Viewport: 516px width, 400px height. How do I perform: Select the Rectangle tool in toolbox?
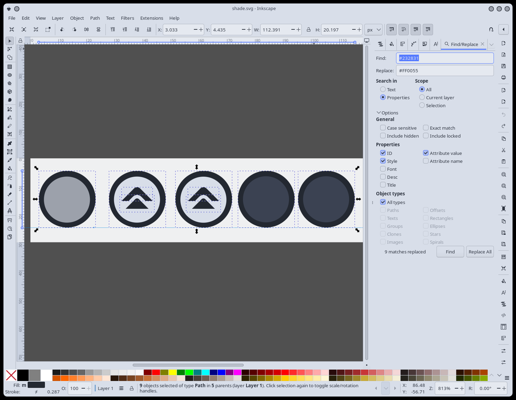pyautogui.click(x=10, y=67)
